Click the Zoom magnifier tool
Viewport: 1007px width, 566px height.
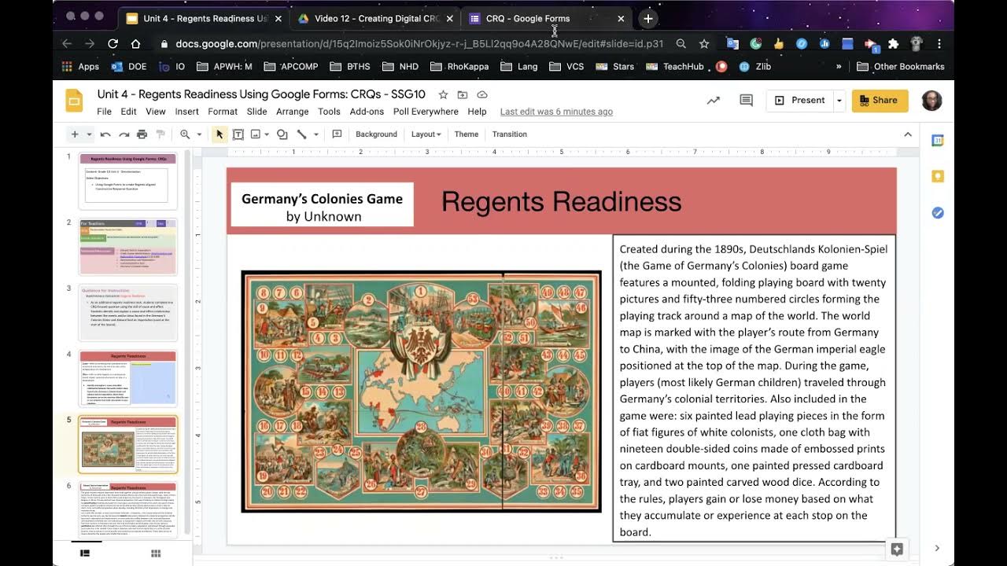(x=185, y=134)
